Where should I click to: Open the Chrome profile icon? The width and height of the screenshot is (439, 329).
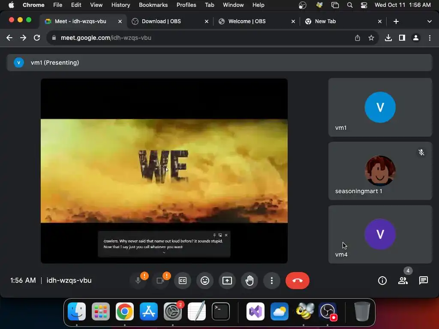click(x=416, y=38)
